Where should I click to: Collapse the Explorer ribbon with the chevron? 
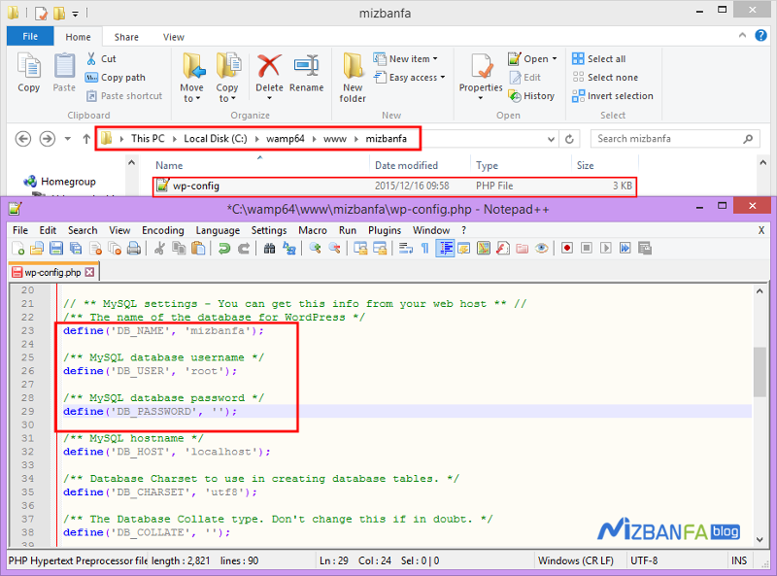tap(742, 36)
